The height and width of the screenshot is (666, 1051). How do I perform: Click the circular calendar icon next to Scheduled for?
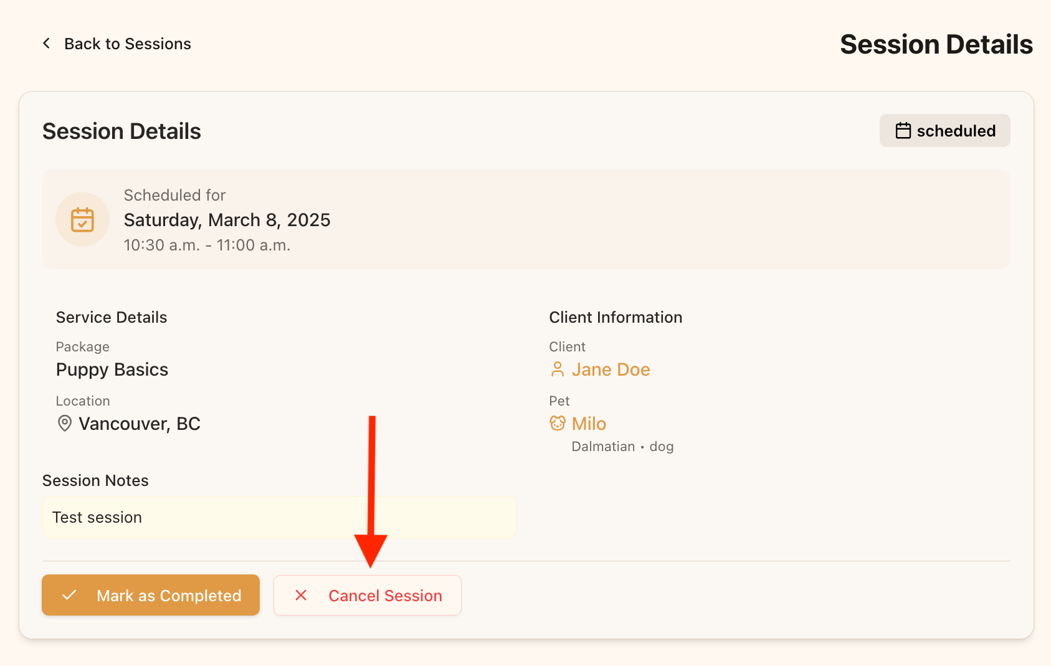82,219
